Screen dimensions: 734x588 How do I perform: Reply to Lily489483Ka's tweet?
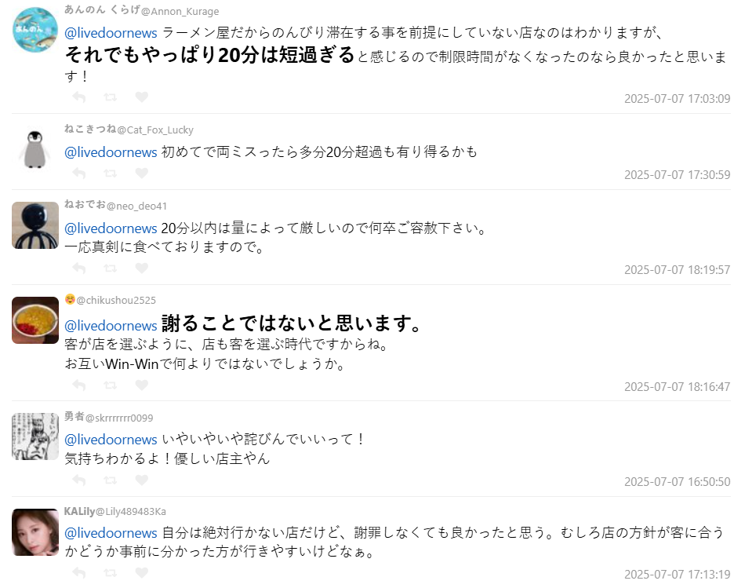(x=79, y=573)
